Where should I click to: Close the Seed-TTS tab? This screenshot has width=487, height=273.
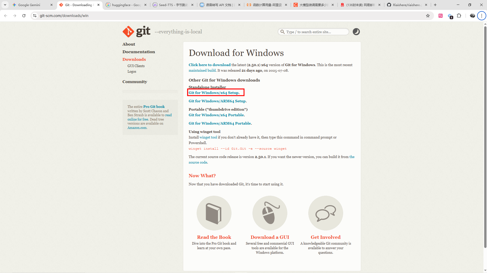click(x=192, y=5)
